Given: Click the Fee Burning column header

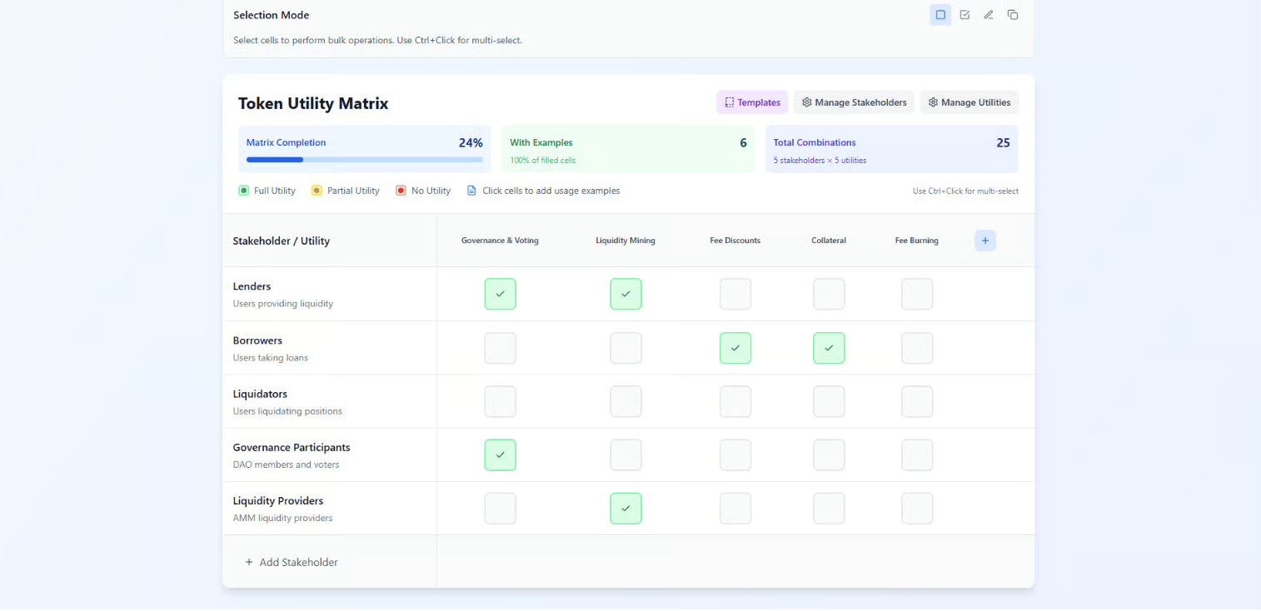Looking at the screenshot, I should [x=917, y=241].
